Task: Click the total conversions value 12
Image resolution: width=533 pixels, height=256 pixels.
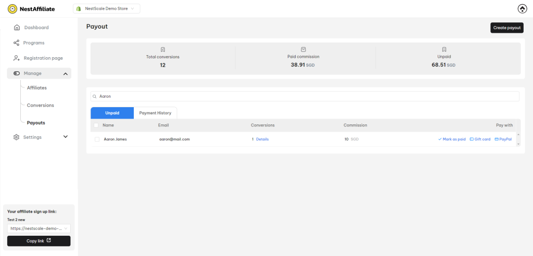Action: (x=163, y=65)
